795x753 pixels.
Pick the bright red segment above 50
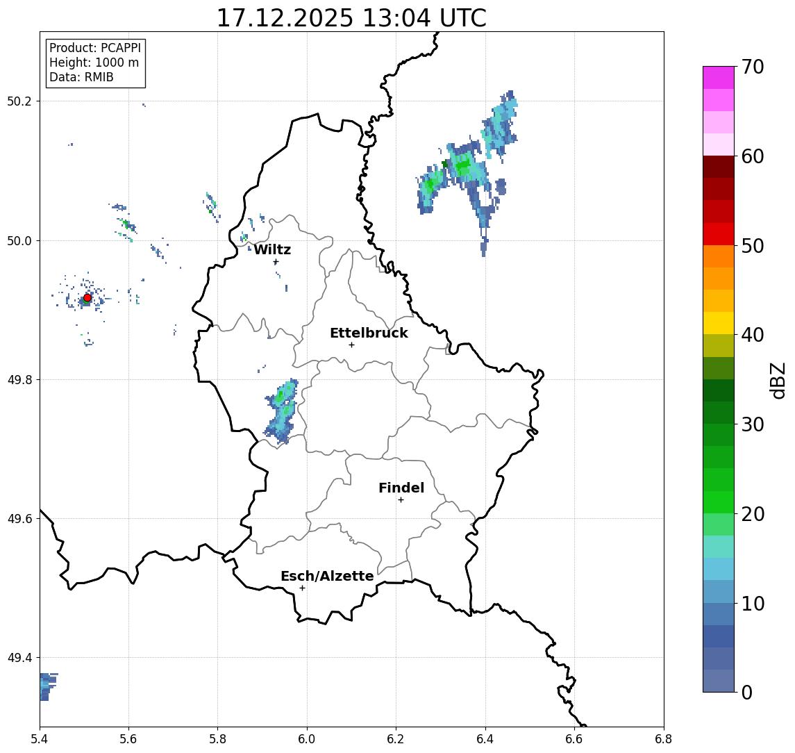pos(719,234)
